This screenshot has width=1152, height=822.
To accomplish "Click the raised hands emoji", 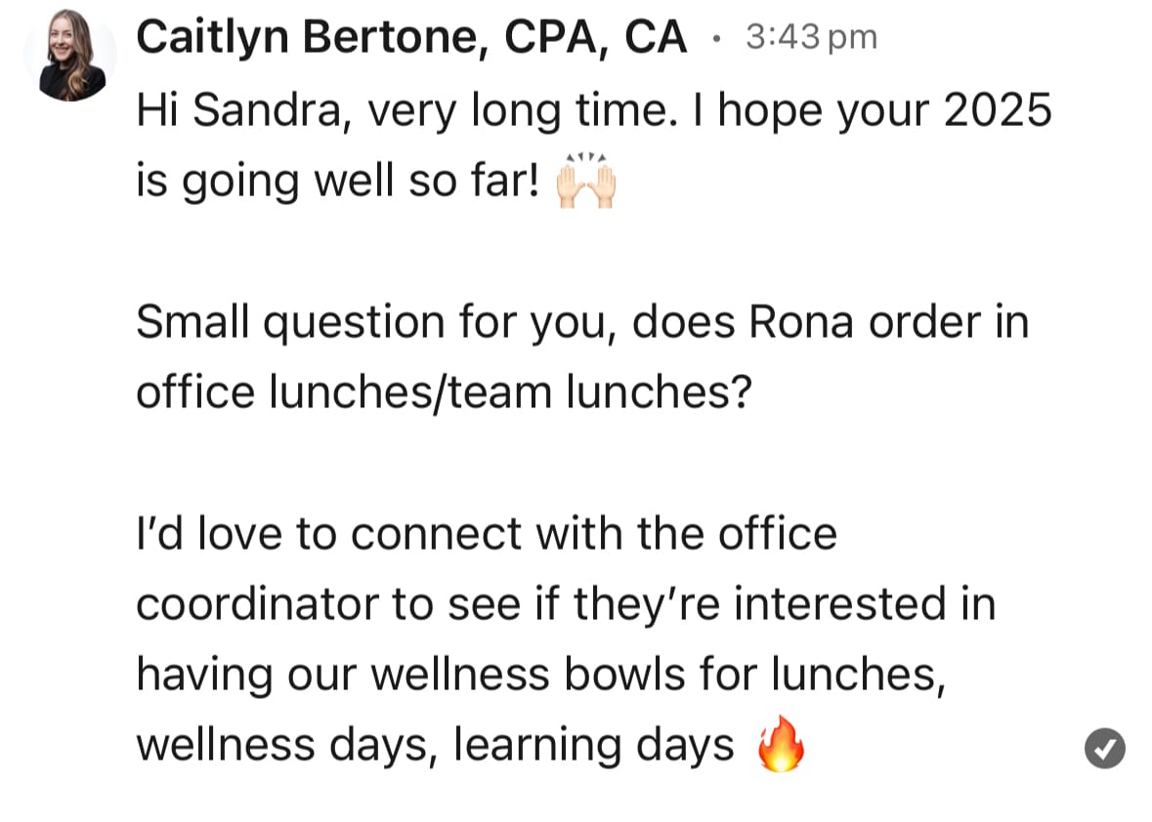I will click(585, 181).
